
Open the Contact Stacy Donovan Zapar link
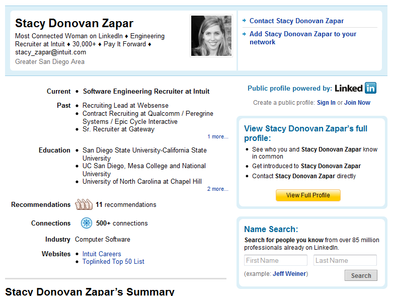coord(296,21)
